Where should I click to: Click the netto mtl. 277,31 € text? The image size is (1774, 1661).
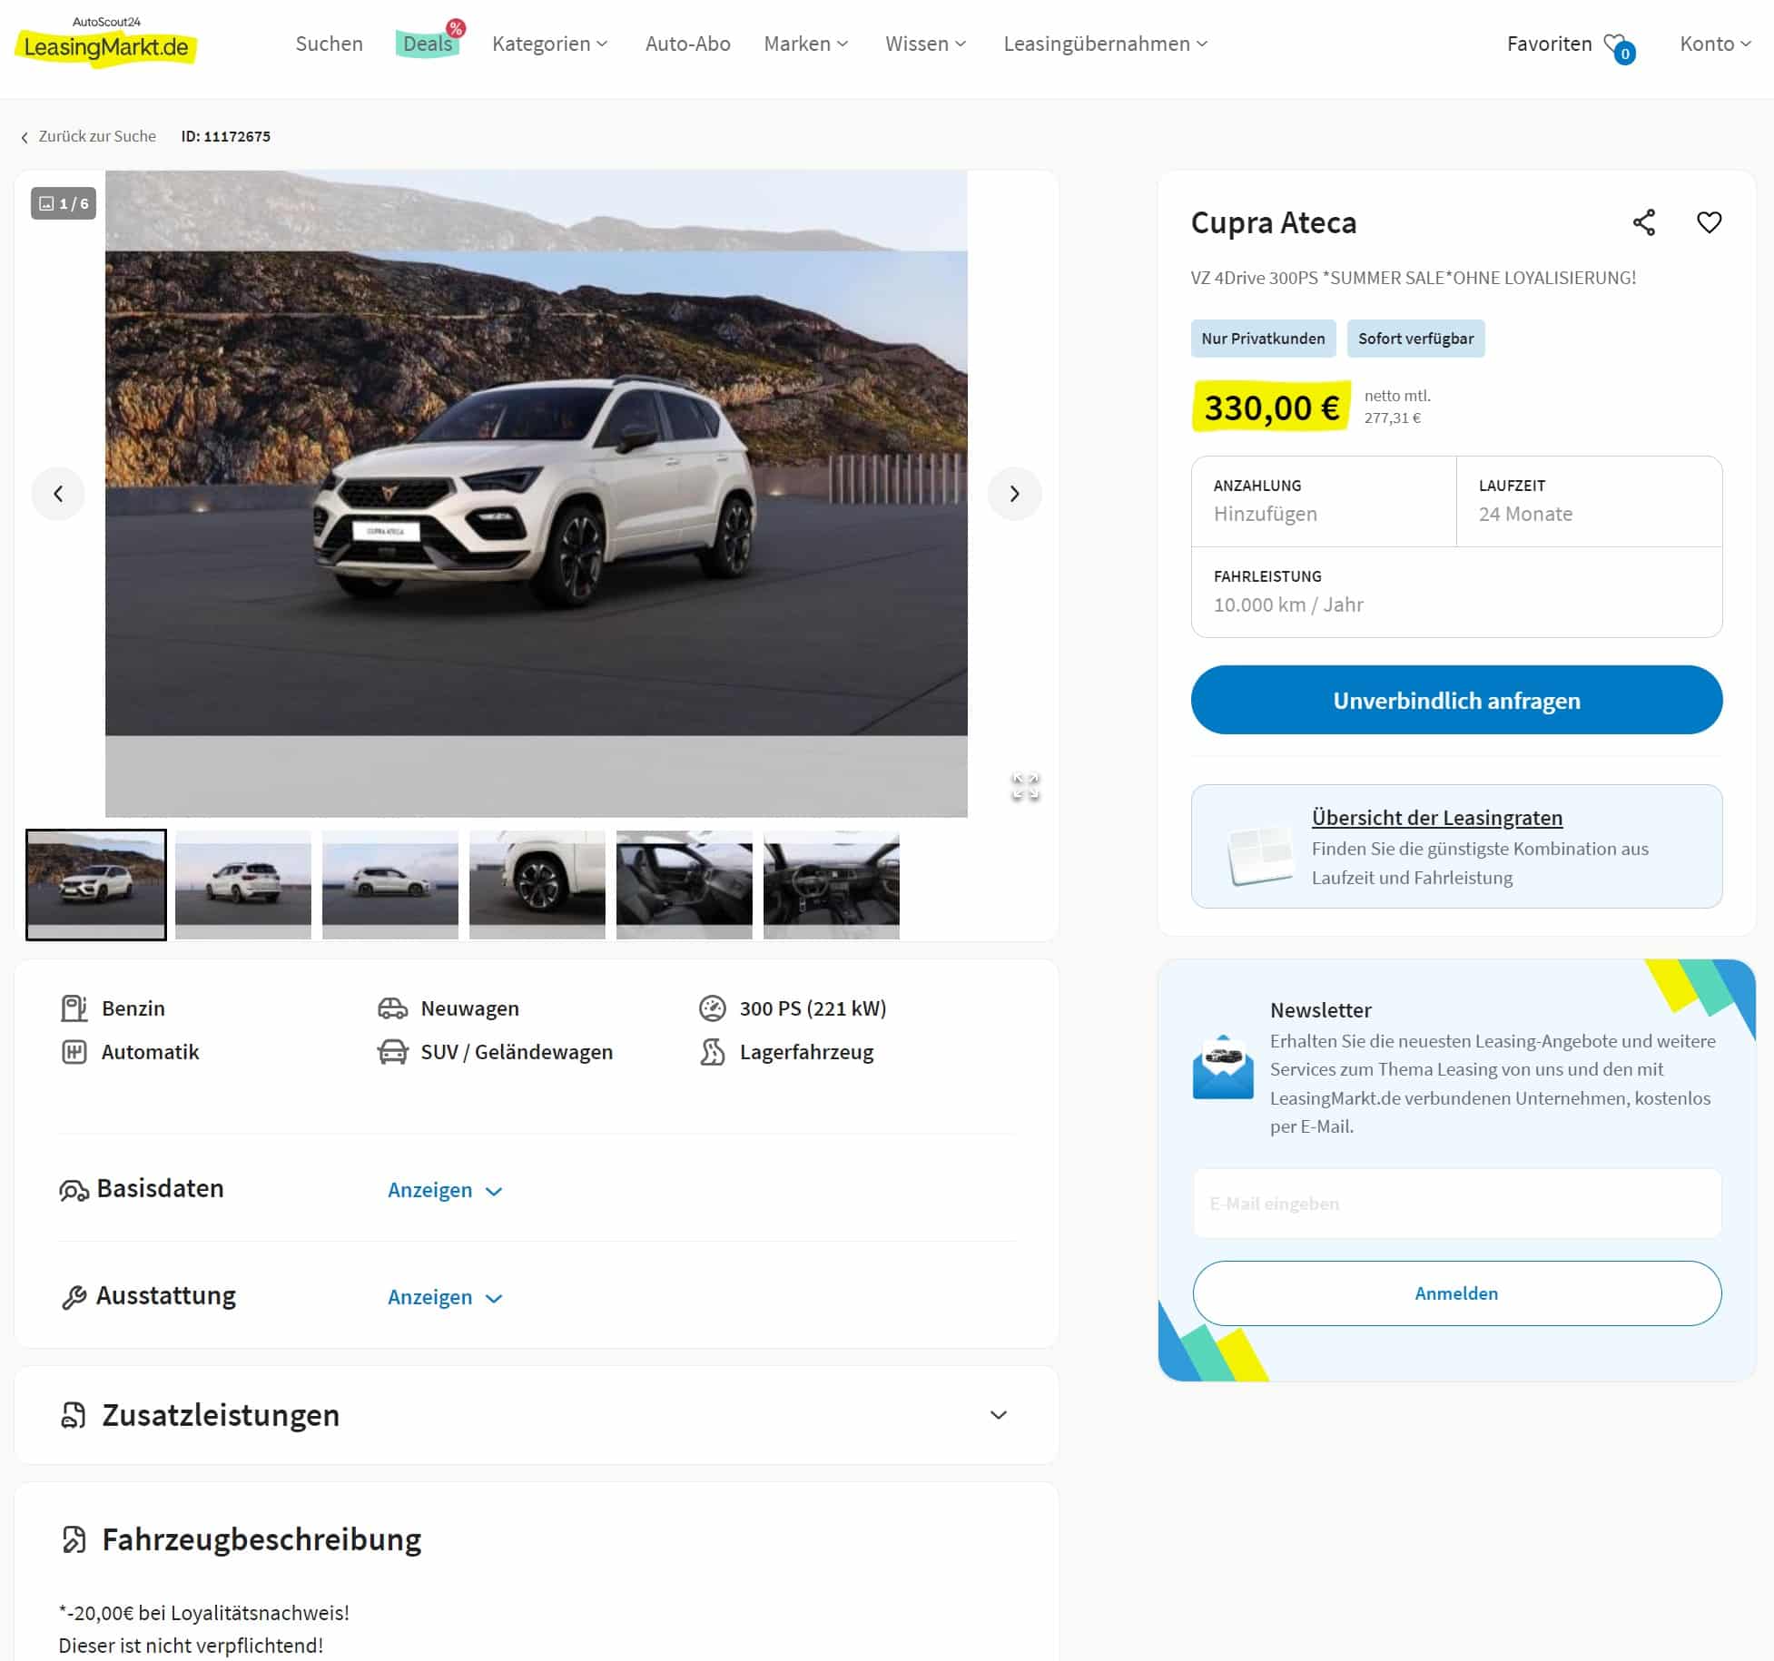point(1397,407)
